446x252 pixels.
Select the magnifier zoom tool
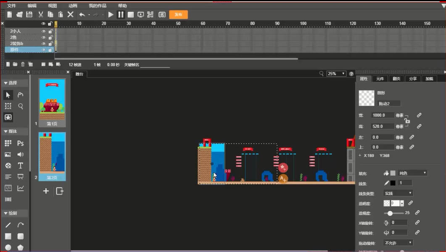coord(21,106)
